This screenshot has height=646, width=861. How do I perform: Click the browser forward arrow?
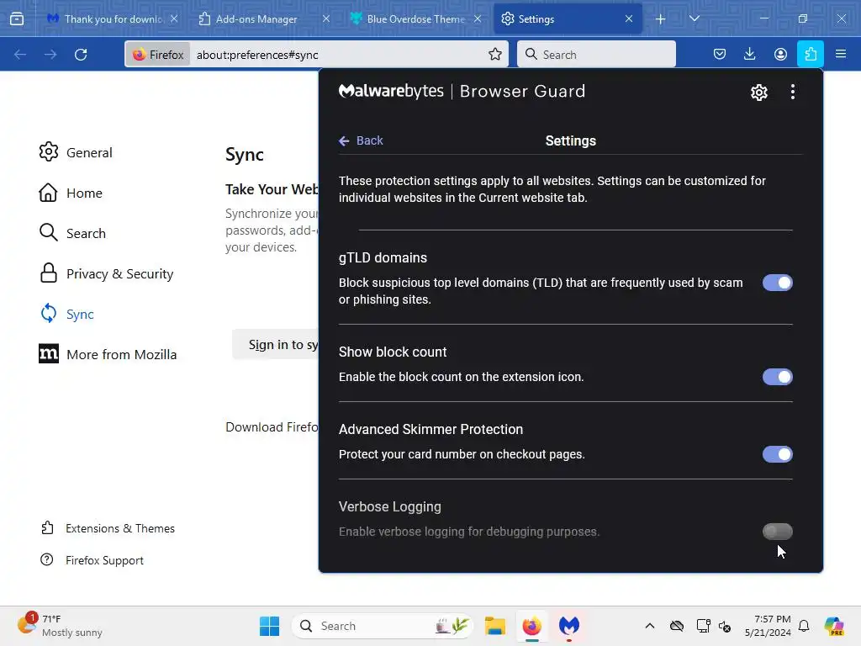click(x=50, y=54)
